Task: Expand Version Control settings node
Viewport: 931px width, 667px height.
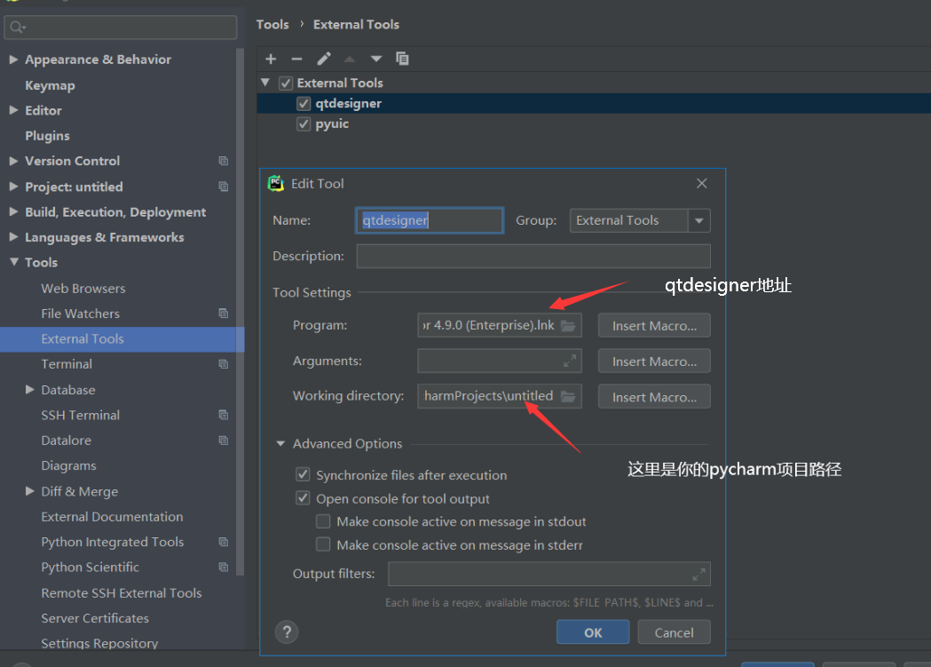Action: click(x=13, y=161)
